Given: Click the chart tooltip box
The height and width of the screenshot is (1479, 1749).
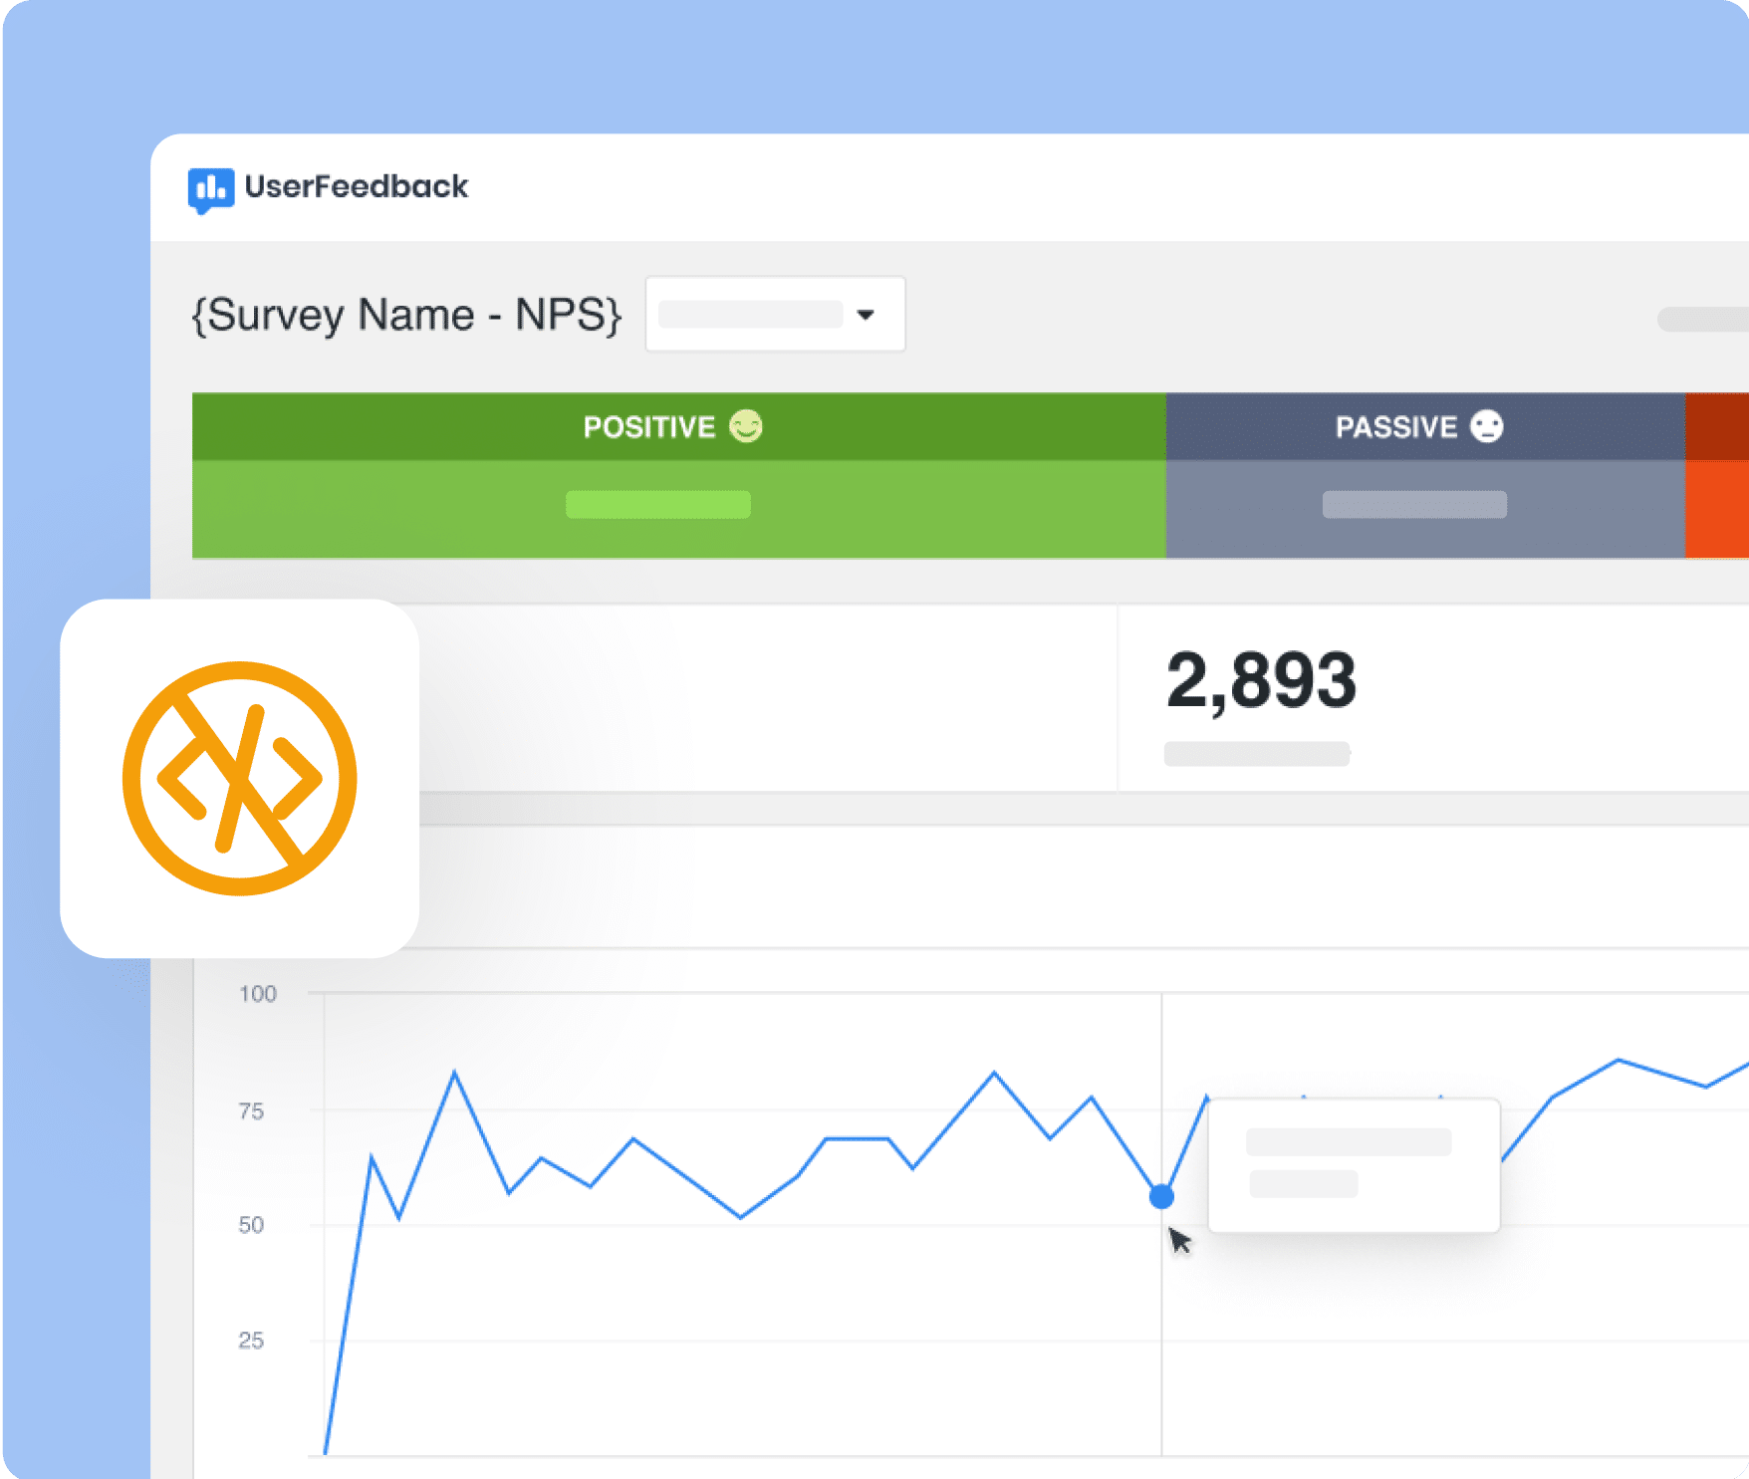Looking at the screenshot, I should pos(1354,1165).
